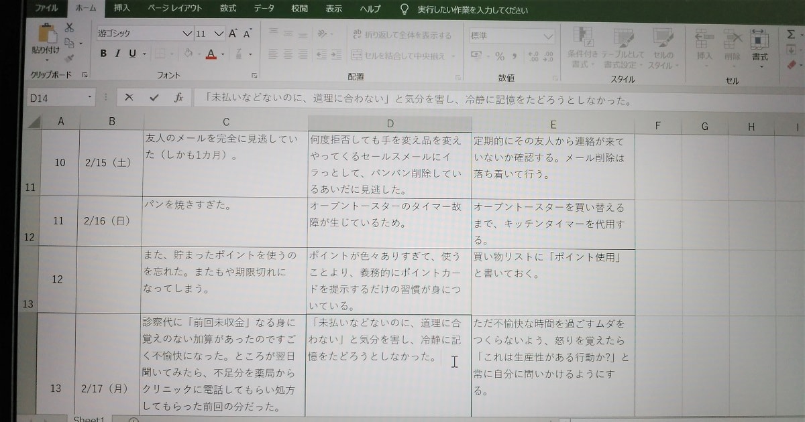The width and height of the screenshot is (805, 422).
Task: Confirm the entry with formula bar checkmark
Action: click(x=154, y=98)
